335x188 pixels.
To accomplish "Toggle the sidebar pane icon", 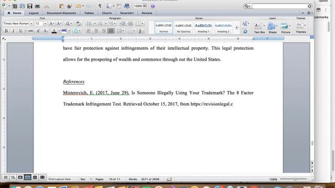I will 109,6.
